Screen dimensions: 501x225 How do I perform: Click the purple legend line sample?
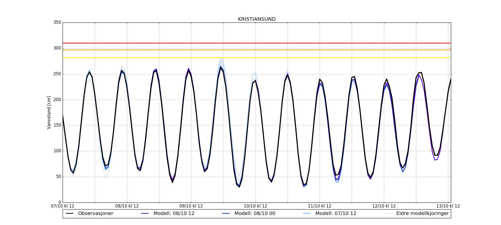pos(145,213)
